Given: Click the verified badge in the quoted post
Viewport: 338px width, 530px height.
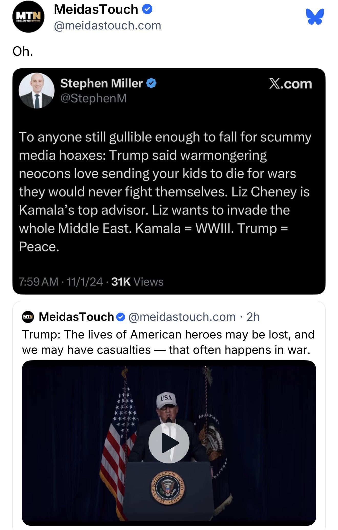Looking at the screenshot, I should tap(121, 317).
